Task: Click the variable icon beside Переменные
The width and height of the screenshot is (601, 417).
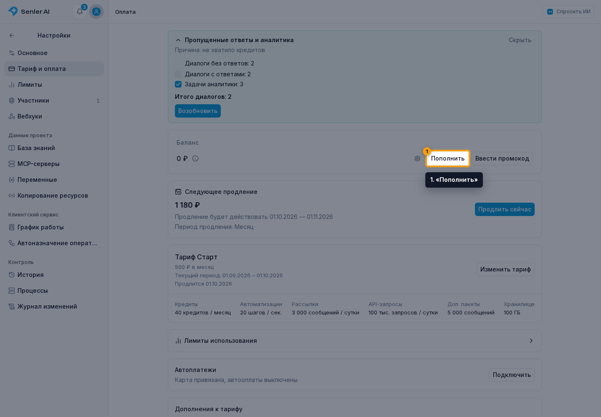Action: coord(12,180)
